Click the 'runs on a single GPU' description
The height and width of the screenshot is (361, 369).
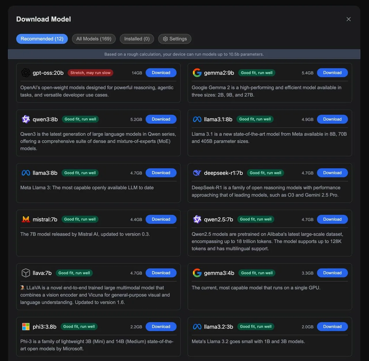[256, 288]
